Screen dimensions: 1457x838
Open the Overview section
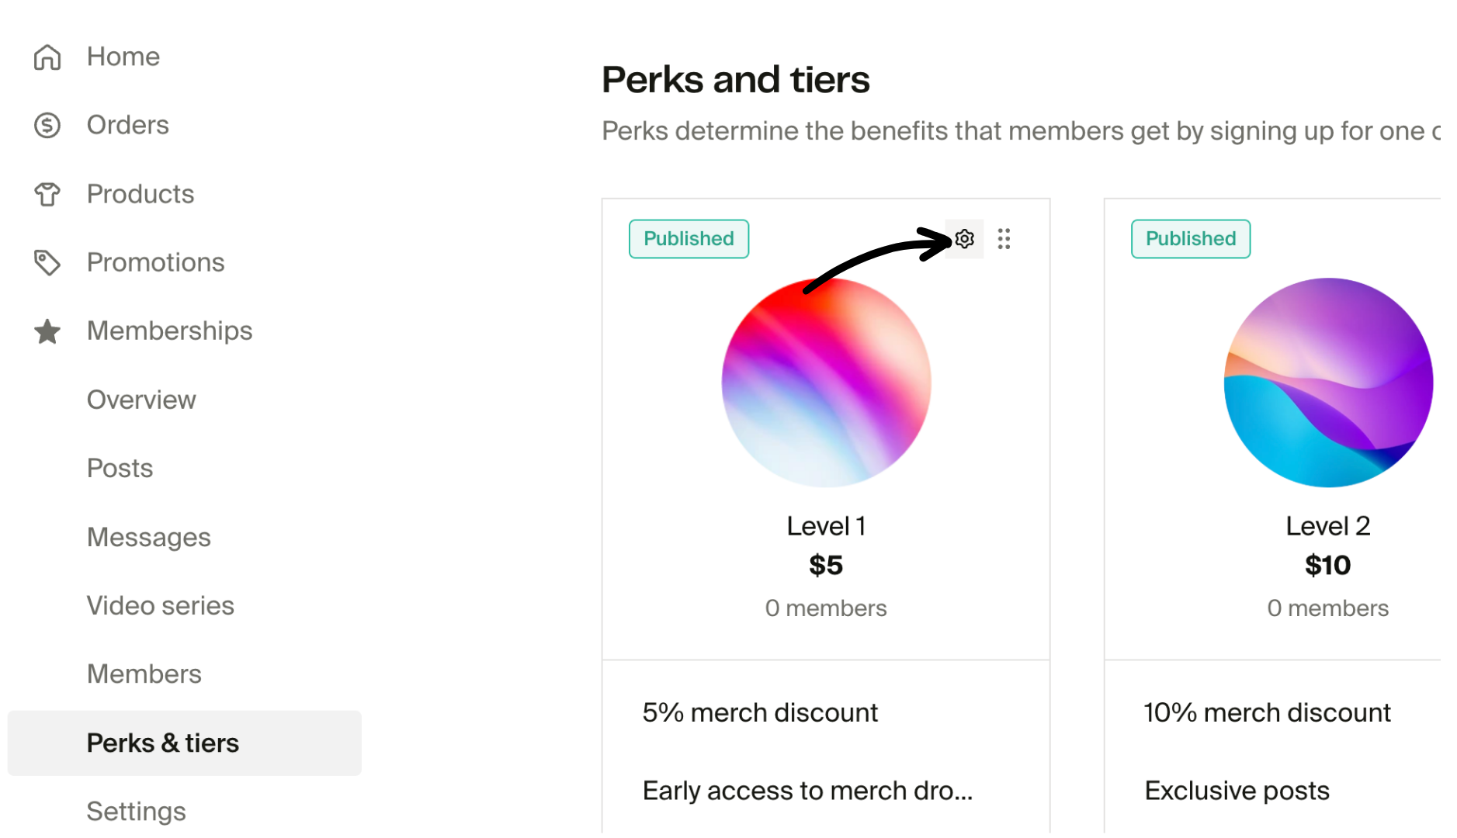click(x=141, y=400)
